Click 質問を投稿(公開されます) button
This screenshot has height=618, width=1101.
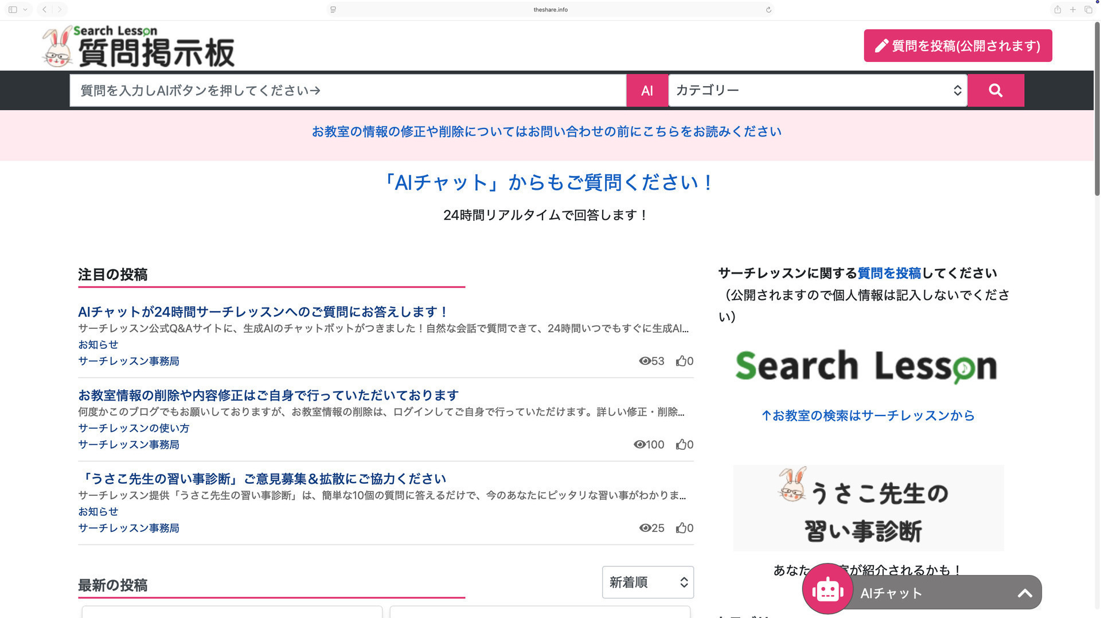click(958, 46)
